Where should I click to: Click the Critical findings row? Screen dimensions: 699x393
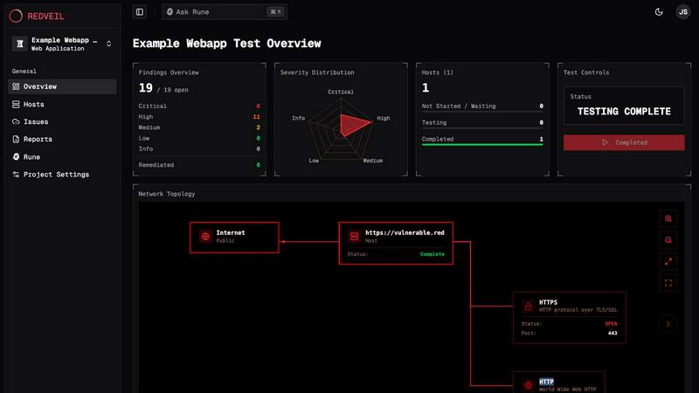point(199,106)
